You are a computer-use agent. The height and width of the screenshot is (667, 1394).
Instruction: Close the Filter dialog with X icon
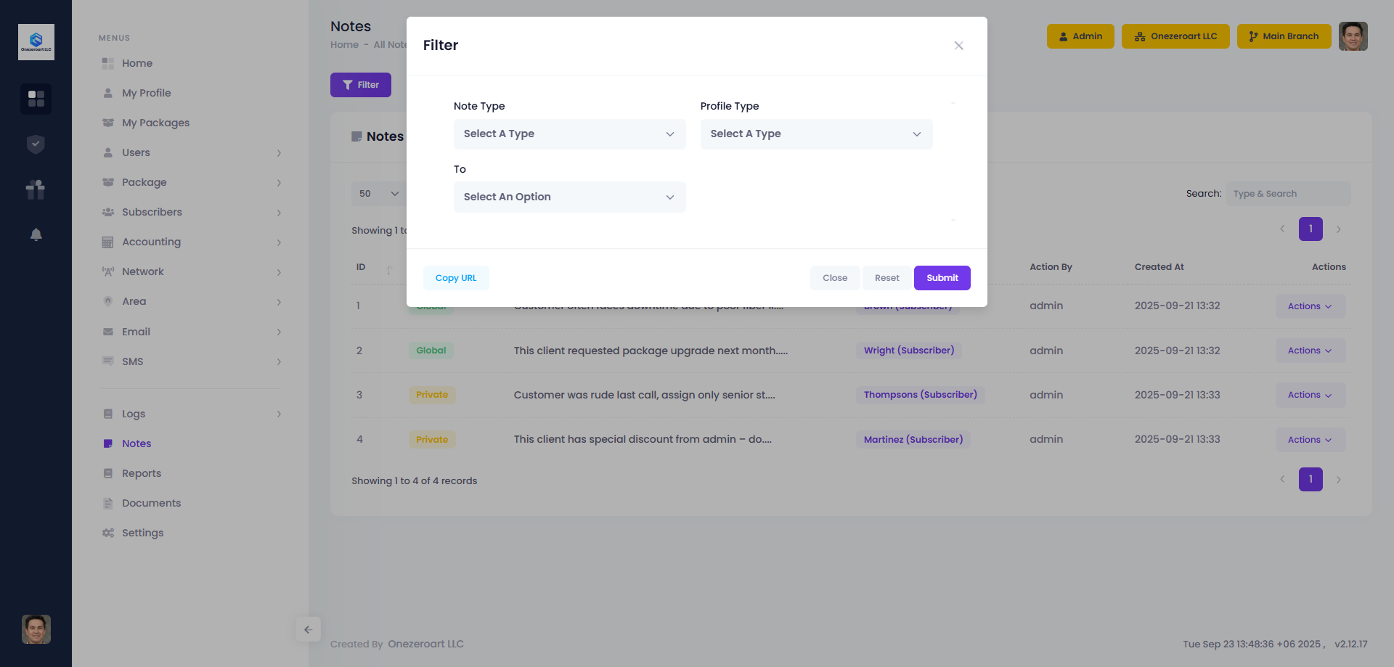tap(958, 46)
